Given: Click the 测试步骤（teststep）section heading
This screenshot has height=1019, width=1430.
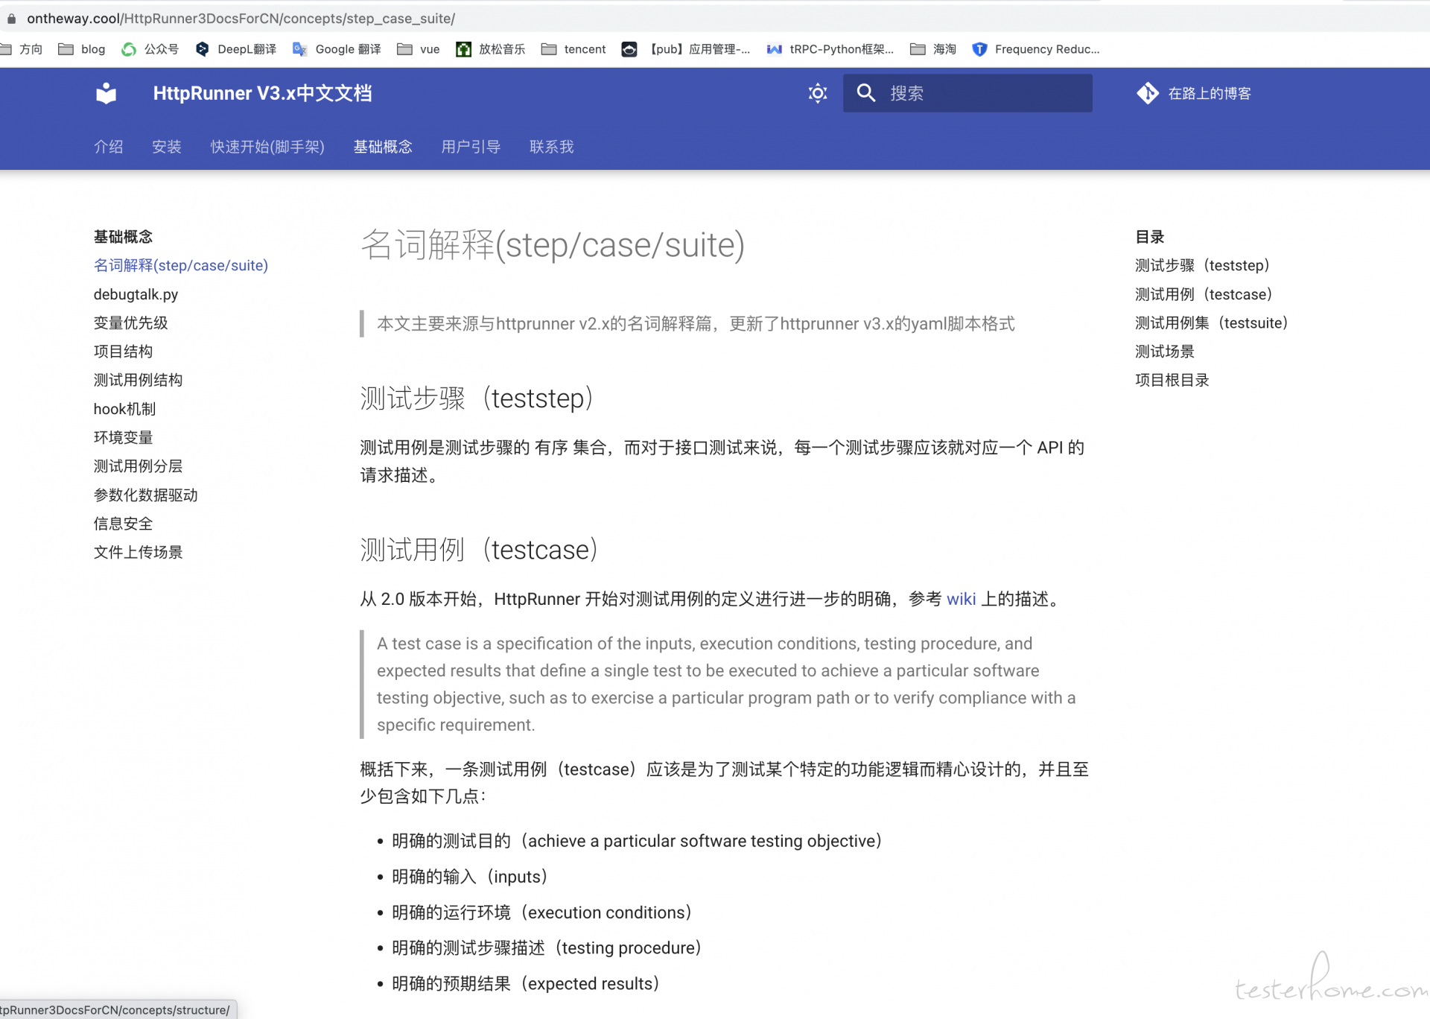Looking at the screenshot, I should (x=477, y=398).
